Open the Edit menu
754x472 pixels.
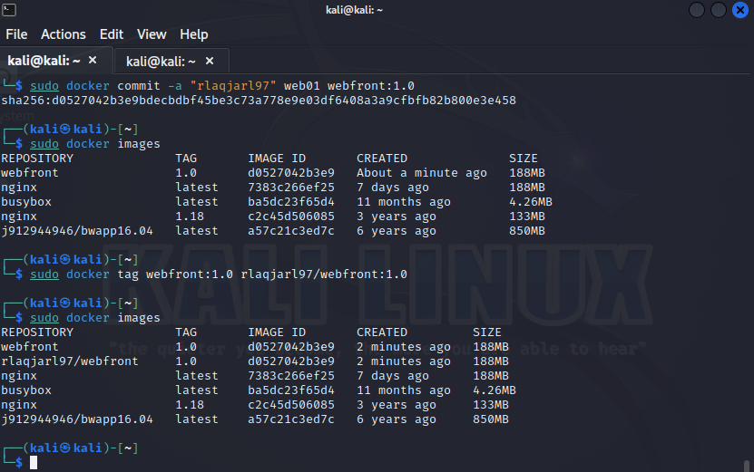click(112, 34)
